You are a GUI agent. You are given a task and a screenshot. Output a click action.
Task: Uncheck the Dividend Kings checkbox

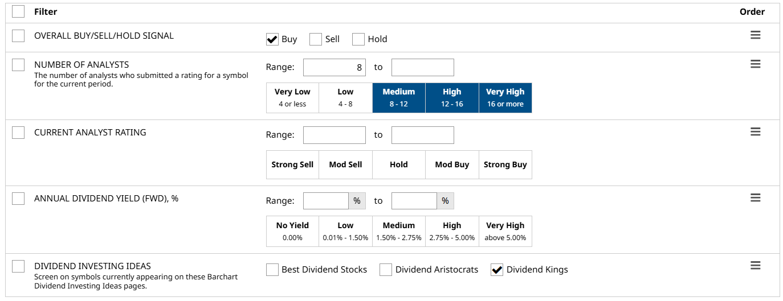pyautogui.click(x=497, y=270)
